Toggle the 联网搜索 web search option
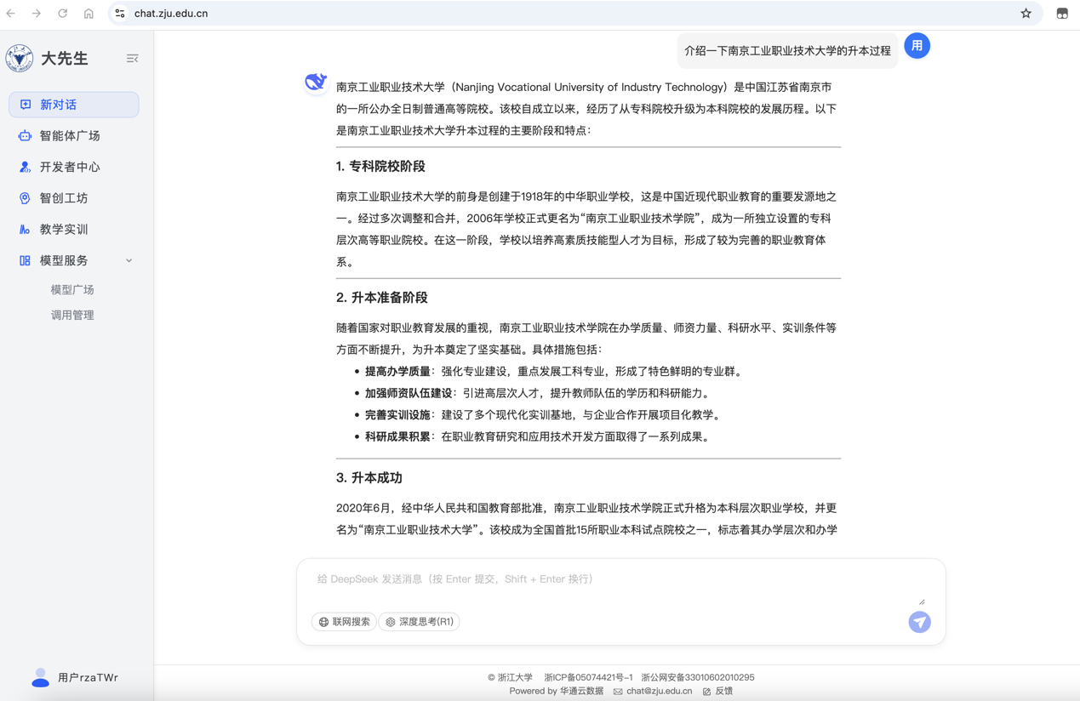 [344, 622]
